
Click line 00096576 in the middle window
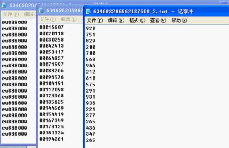coord(52,77)
